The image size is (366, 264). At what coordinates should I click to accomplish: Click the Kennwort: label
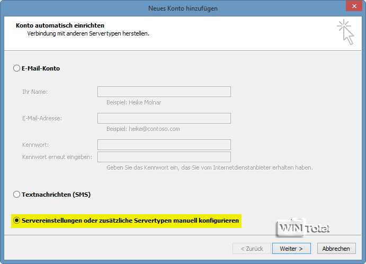click(x=35, y=145)
